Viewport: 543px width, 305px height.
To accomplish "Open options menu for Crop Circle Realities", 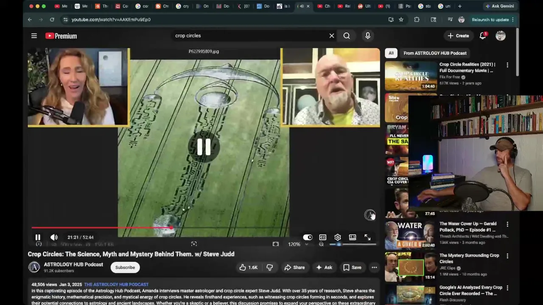I will coord(507,65).
